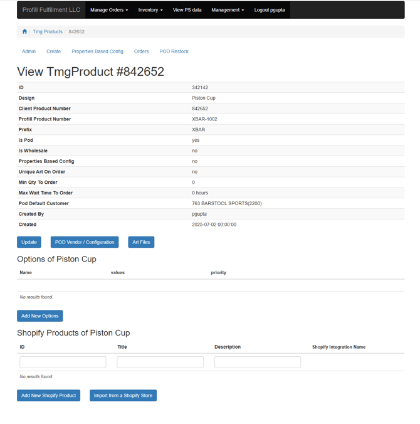Select Max Wait Time value 0 hours
The width and height of the screenshot is (420, 424).
click(x=200, y=193)
